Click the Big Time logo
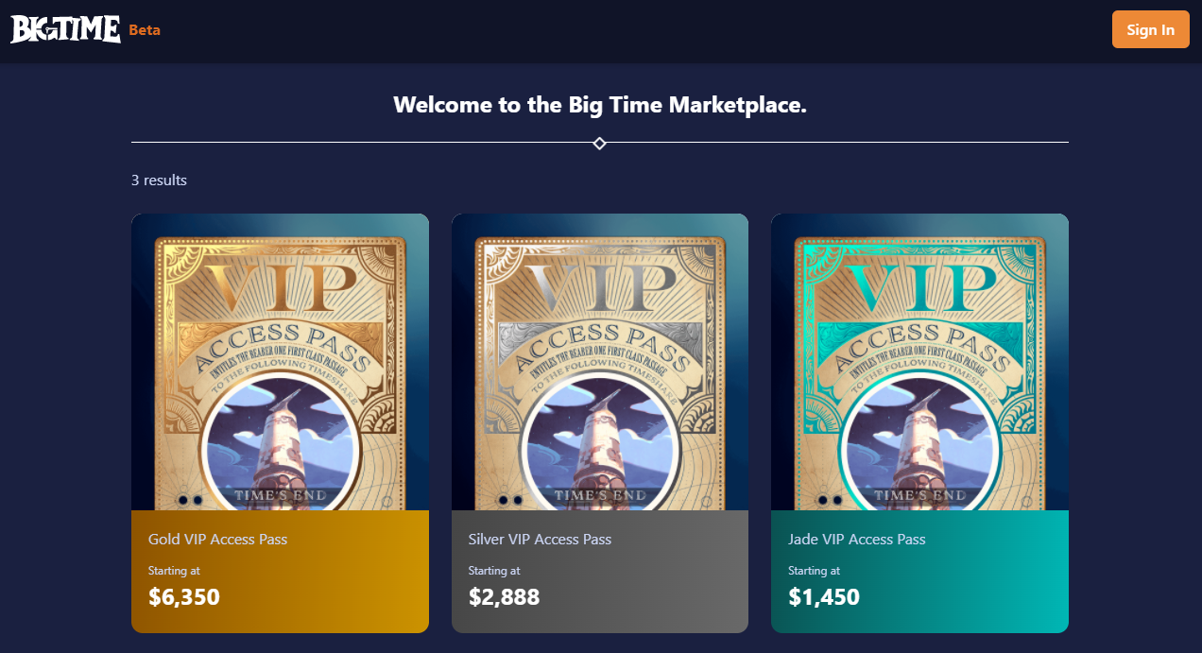Image resolution: width=1202 pixels, height=653 pixels. pos(65,29)
